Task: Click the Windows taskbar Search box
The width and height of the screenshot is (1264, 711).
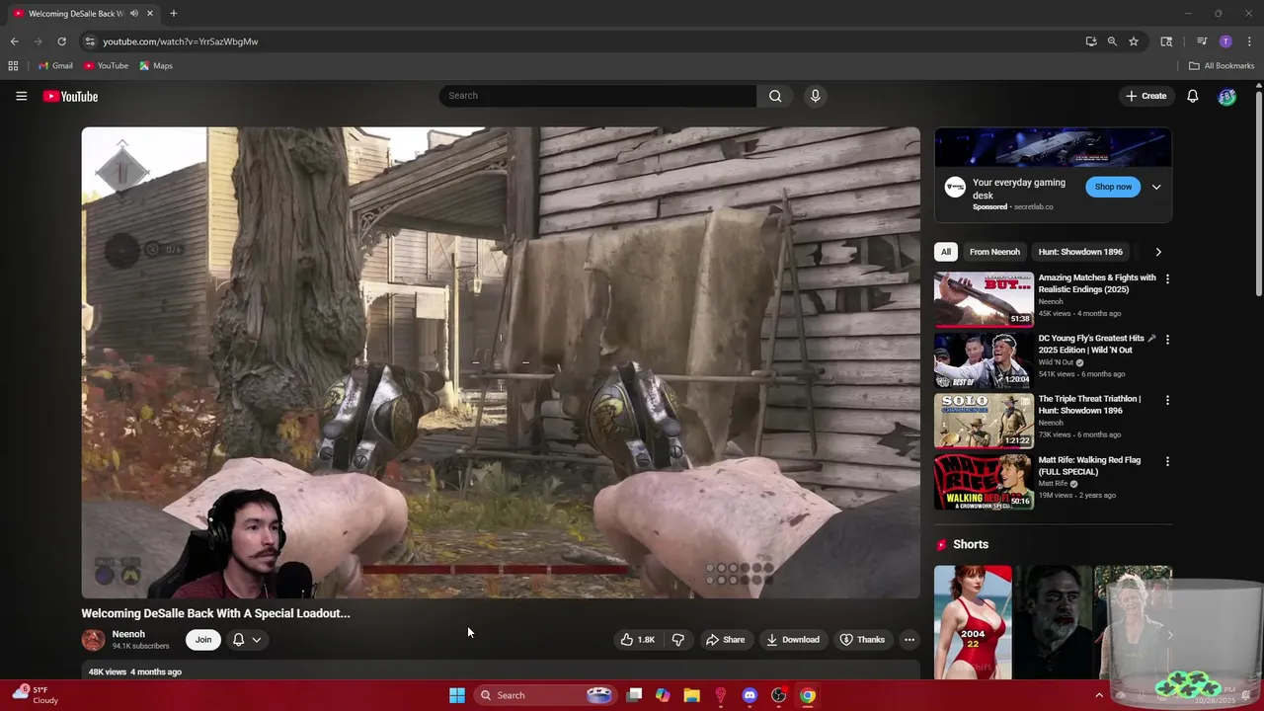Action: tap(543, 695)
